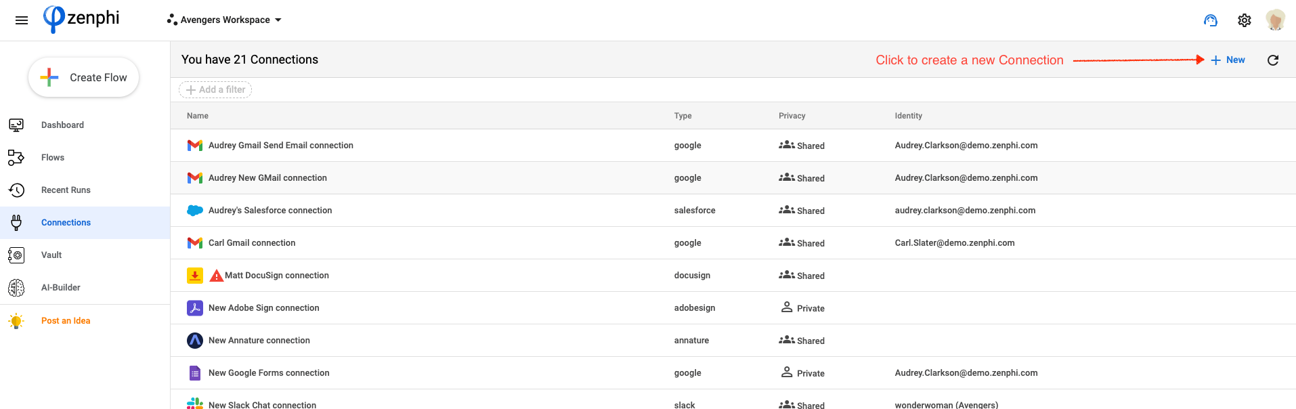Screen dimensions: 1296x409
Task: Click the Post an Idea lightbulb icon
Action: (x=16, y=321)
